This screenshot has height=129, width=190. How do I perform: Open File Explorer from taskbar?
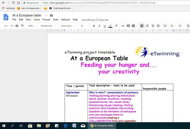point(39,126)
